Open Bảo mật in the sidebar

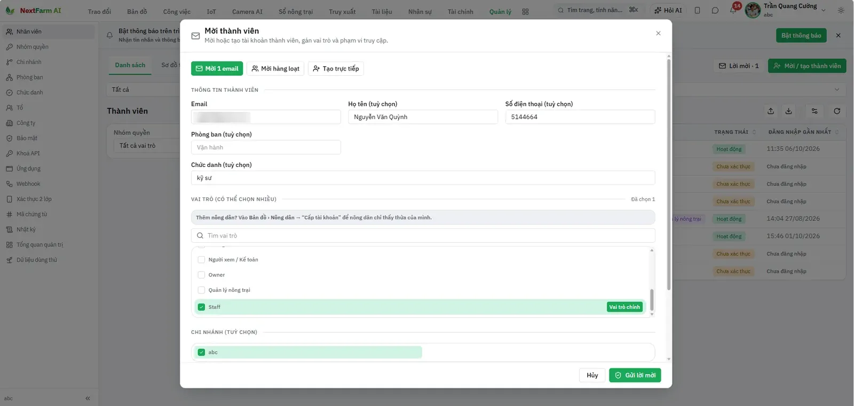[48, 138]
